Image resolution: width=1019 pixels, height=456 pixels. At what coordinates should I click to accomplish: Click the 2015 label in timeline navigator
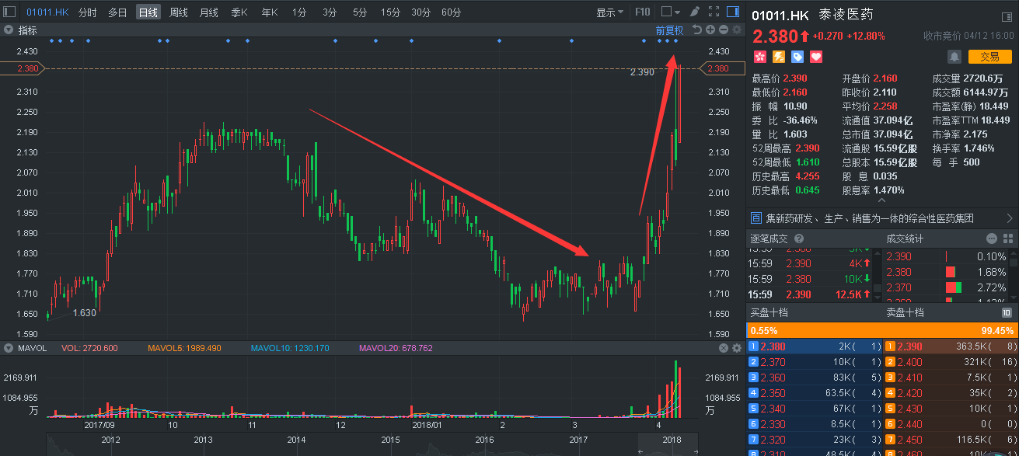tap(390, 440)
